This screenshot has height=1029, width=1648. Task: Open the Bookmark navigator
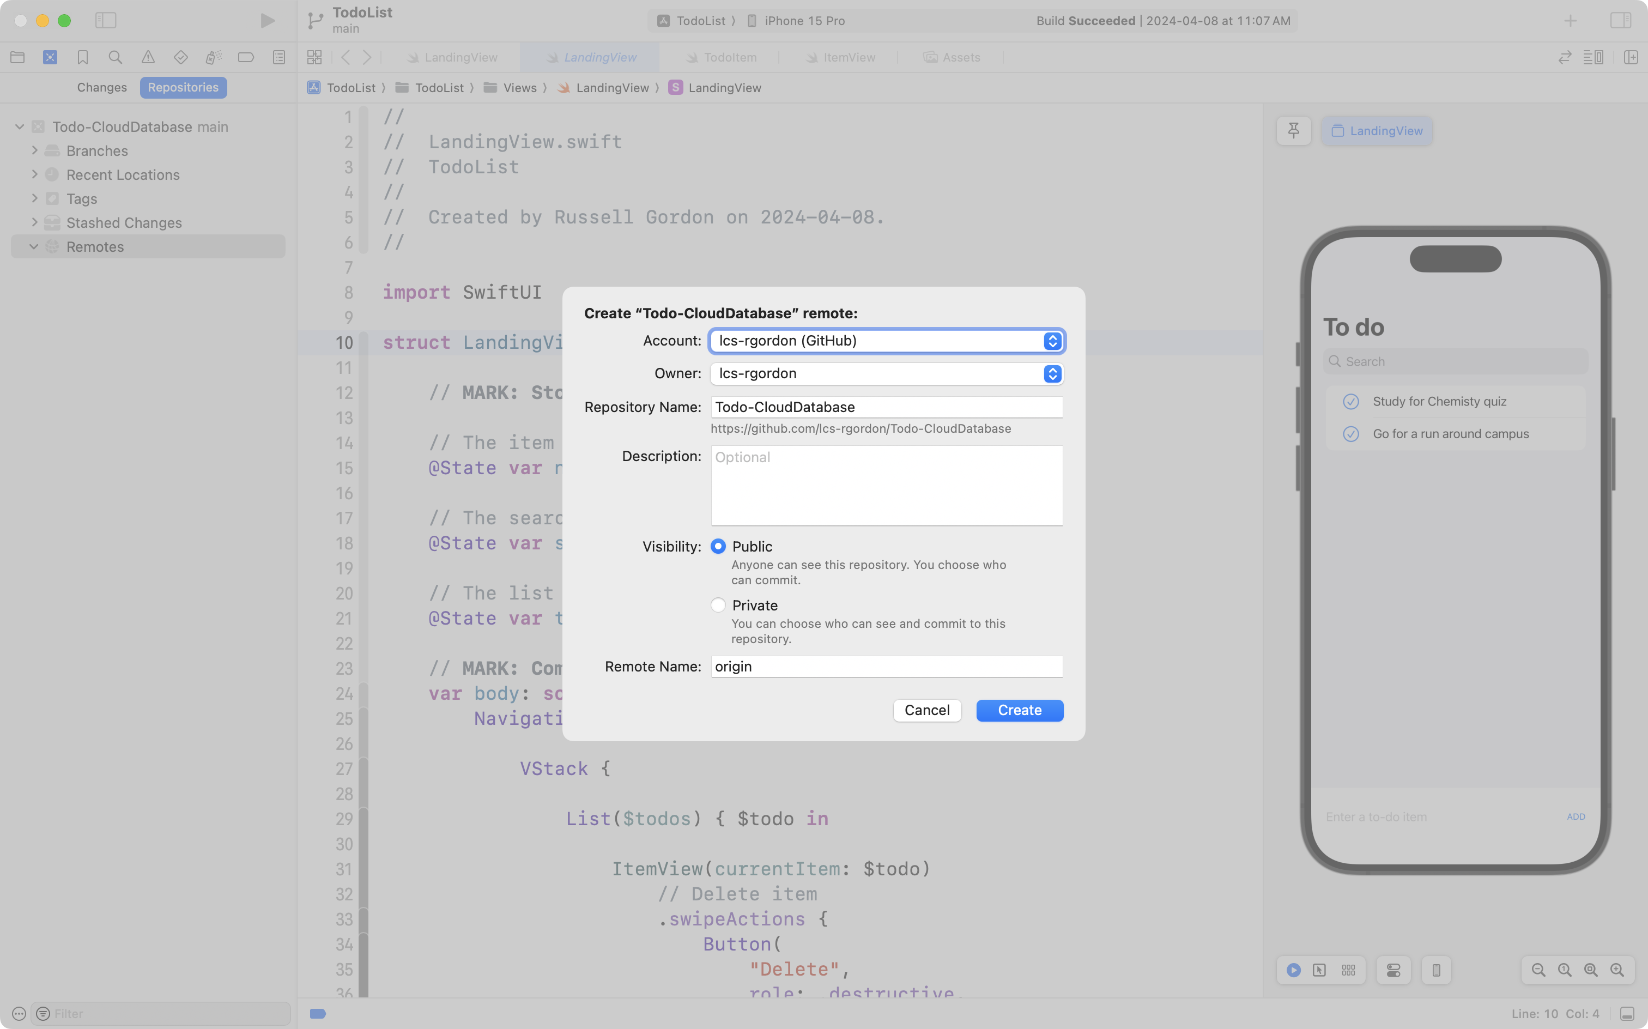tap(83, 57)
